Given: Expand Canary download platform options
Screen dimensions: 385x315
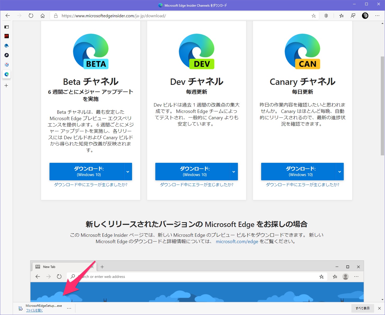Looking at the screenshot, I should tap(339, 172).
